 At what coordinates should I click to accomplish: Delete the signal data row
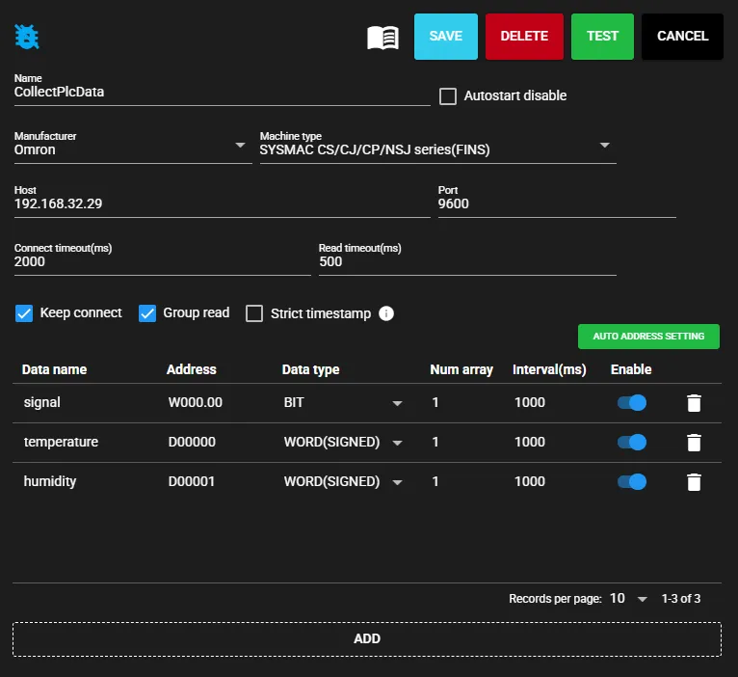(x=694, y=403)
